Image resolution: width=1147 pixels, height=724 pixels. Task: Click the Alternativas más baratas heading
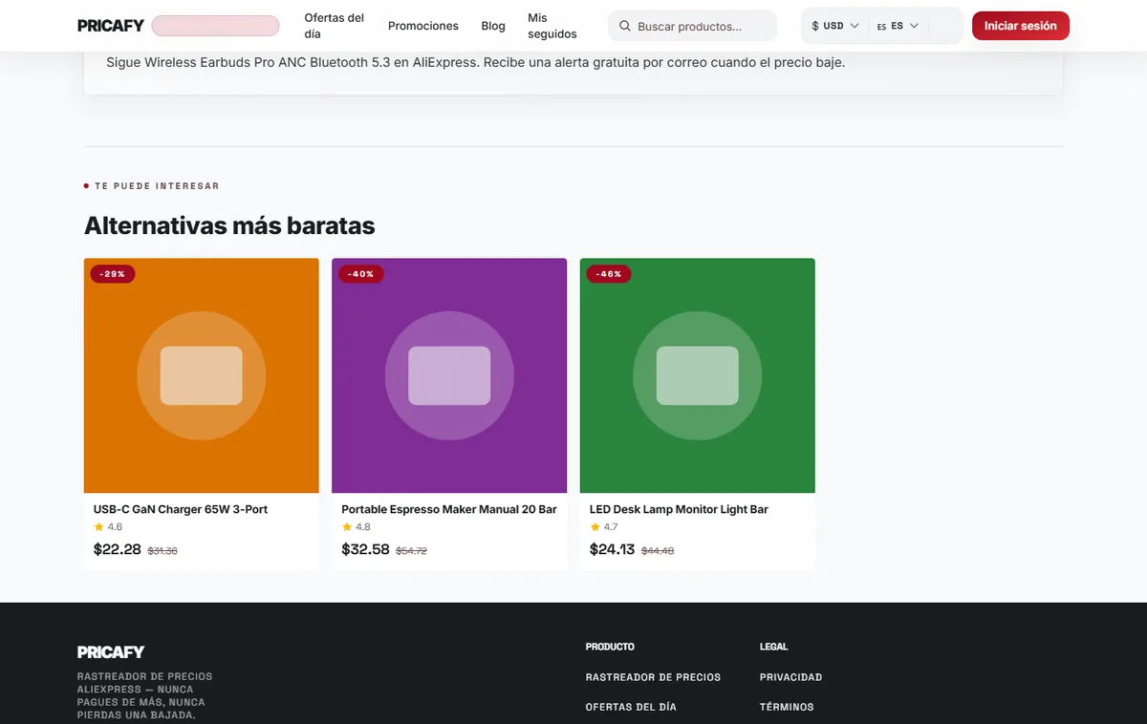[229, 225]
